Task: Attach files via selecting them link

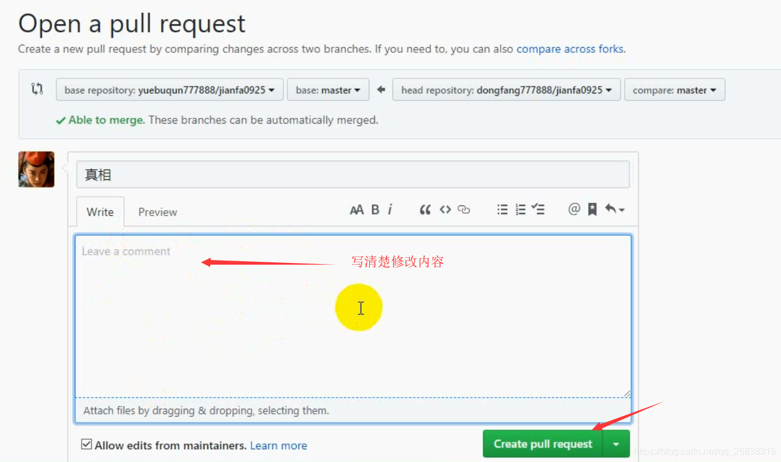Action: (x=293, y=410)
